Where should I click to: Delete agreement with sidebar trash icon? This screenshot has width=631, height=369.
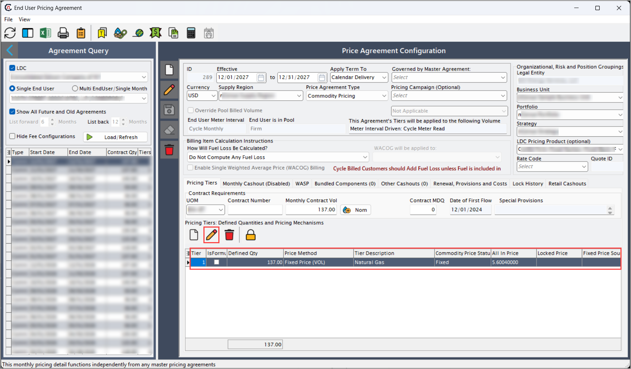(x=169, y=149)
